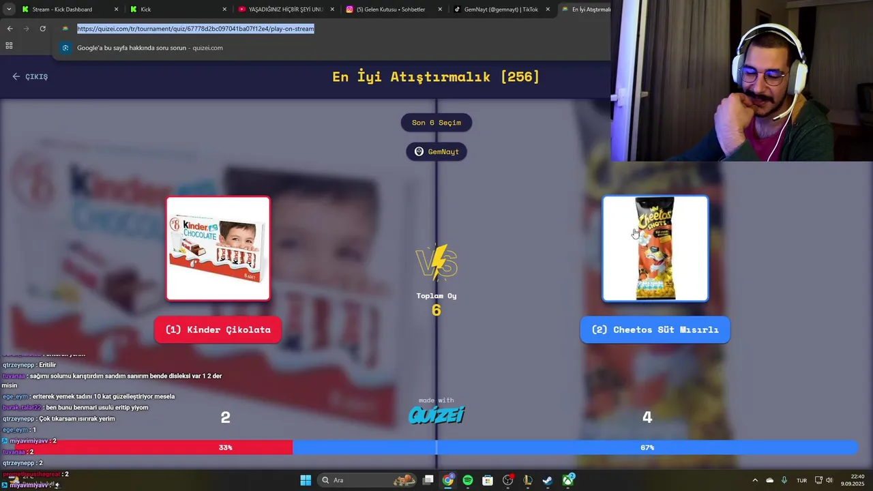Open Task View in the taskbar
Screen dimensions: 873x491
[x=428, y=480]
